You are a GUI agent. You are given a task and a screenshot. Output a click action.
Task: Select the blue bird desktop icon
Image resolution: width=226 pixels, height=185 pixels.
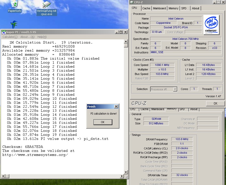click(x=14, y=24)
